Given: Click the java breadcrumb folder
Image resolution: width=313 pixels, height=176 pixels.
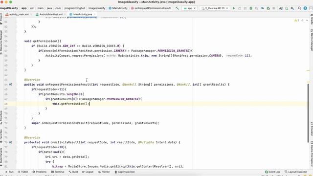Looking at the screenshot, I should point(49,8).
